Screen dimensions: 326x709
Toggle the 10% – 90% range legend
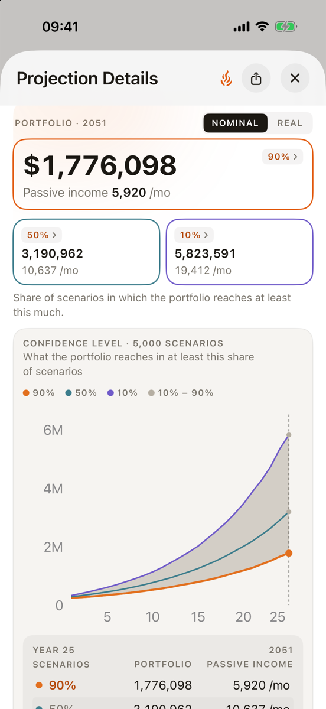click(x=181, y=392)
